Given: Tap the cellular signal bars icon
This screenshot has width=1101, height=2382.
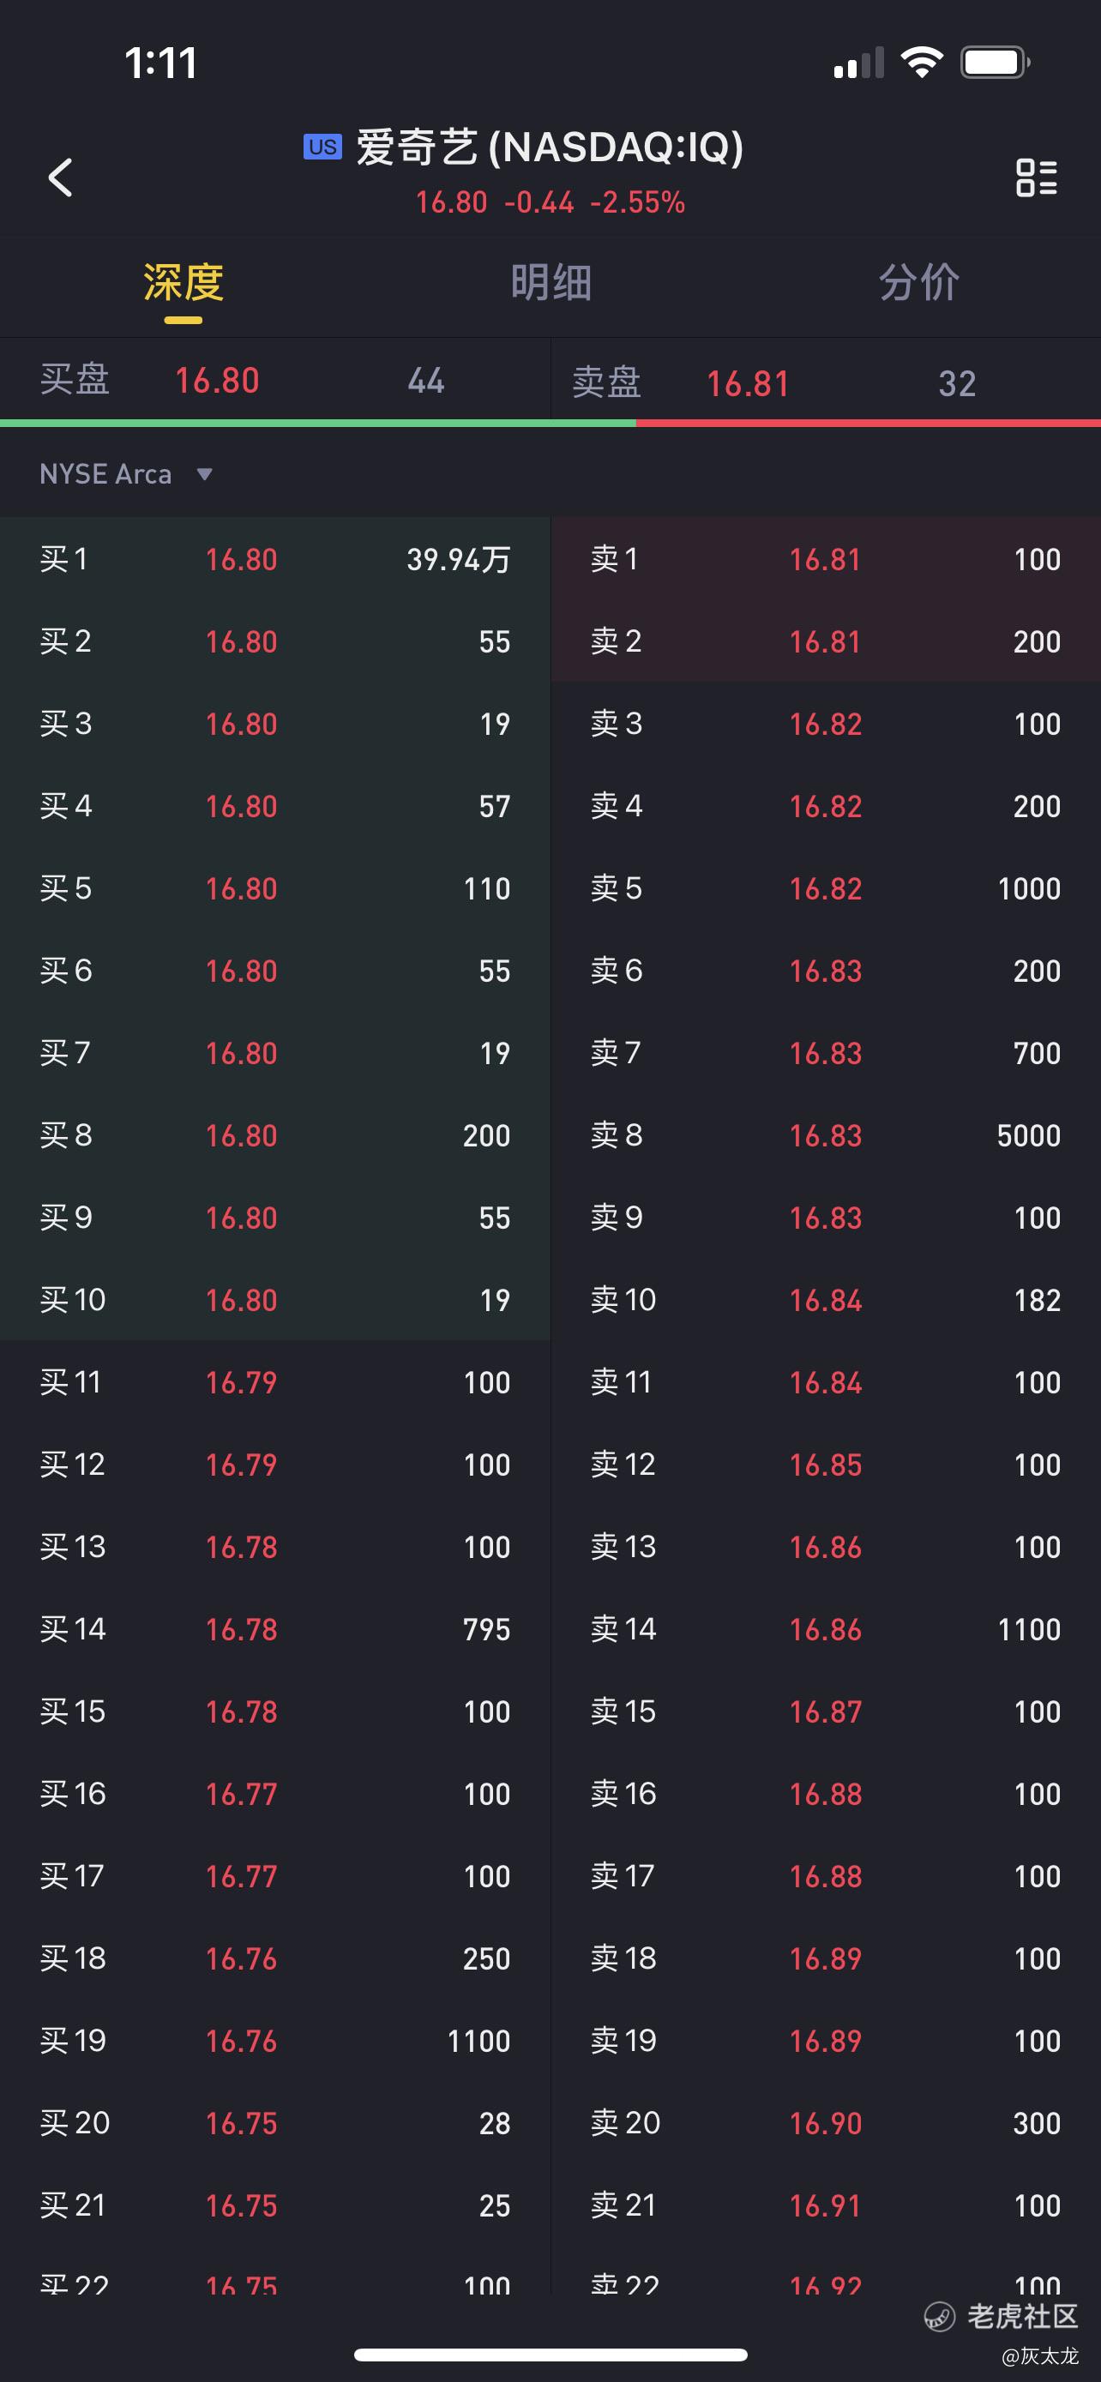Looking at the screenshot, I should pyautogui.click(x=859, y=63).
